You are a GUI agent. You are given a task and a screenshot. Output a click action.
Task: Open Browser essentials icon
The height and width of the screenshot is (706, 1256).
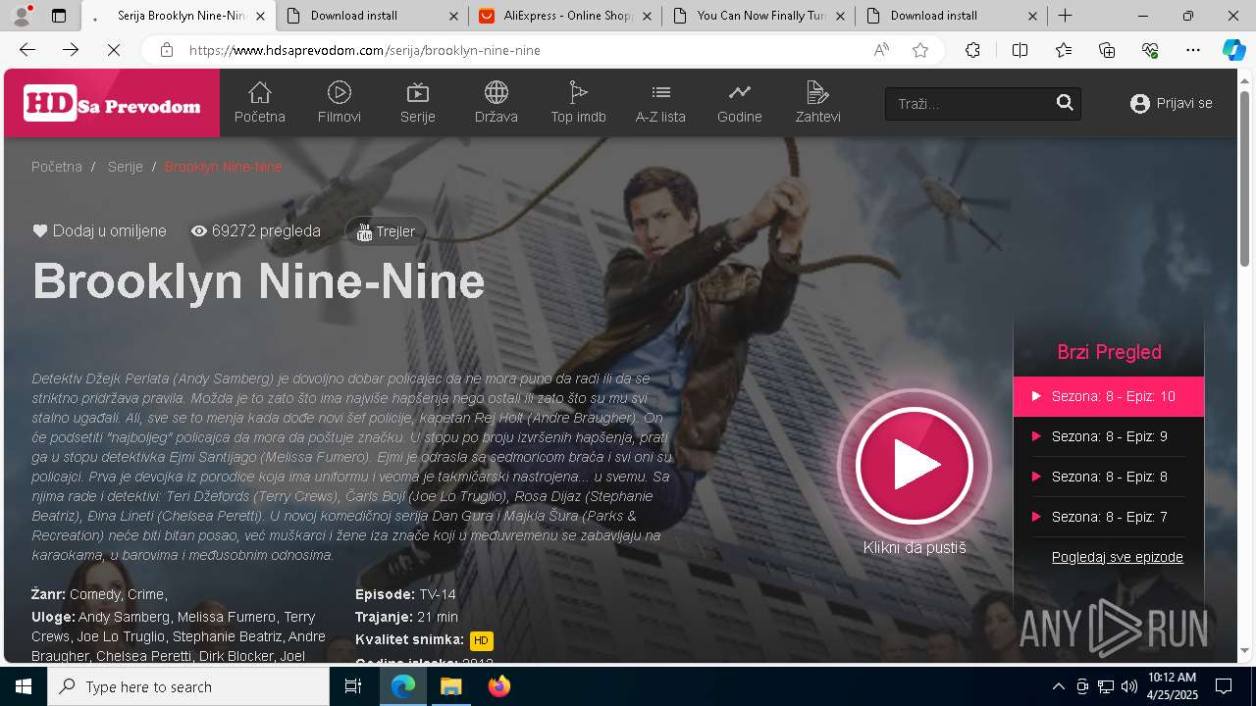1150,50
